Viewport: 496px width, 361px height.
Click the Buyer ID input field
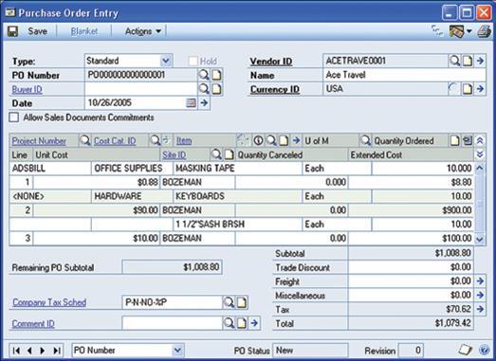[141, 89]
